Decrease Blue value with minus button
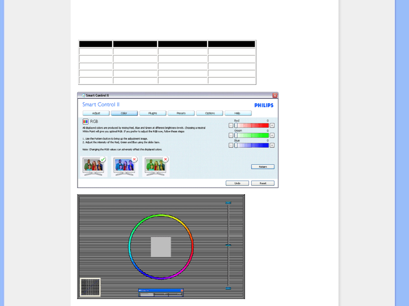Viewport: 409px width, 306px height. pos(231,145)
